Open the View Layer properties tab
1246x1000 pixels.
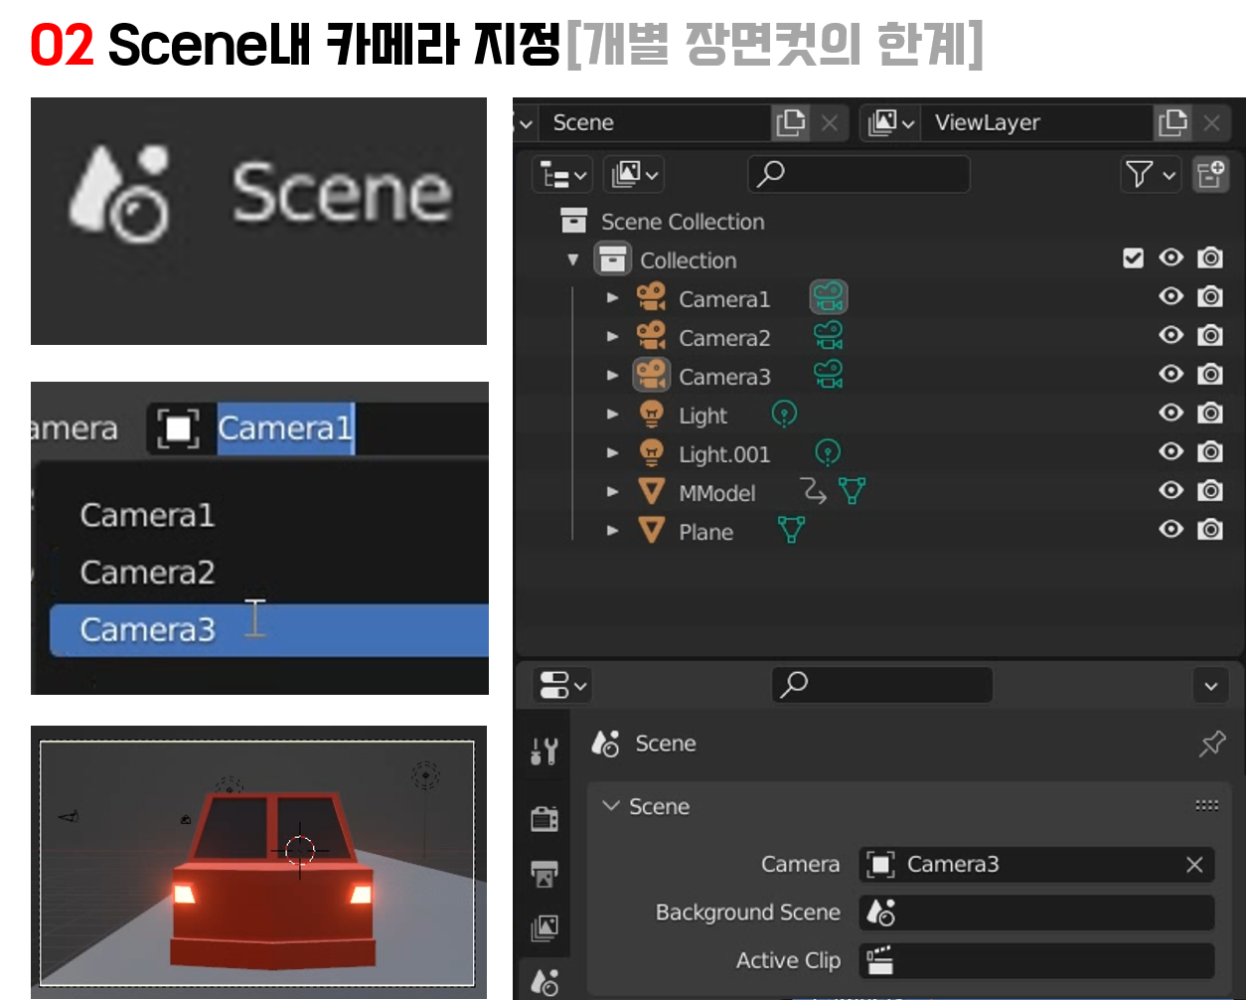(x=544, y=927)
